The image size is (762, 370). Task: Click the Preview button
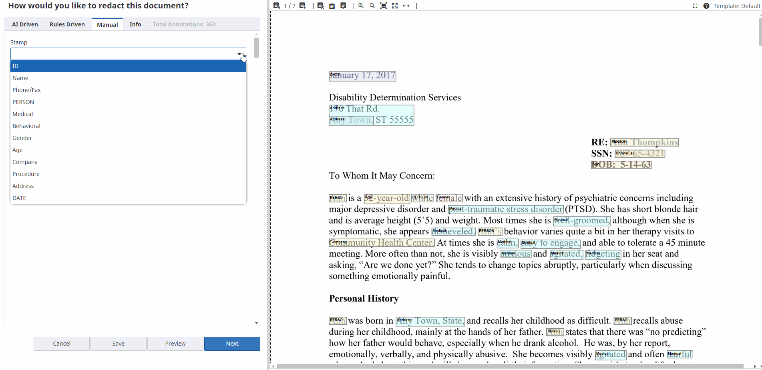point(175,344)
